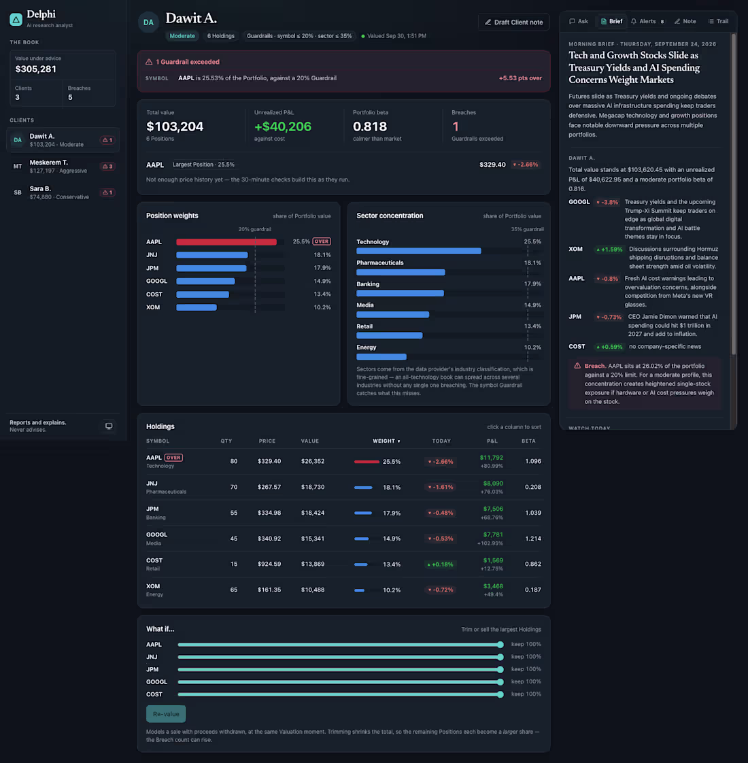Sort holdings by P&L column
Screen dimensions: 748x763
coord(492,441)
